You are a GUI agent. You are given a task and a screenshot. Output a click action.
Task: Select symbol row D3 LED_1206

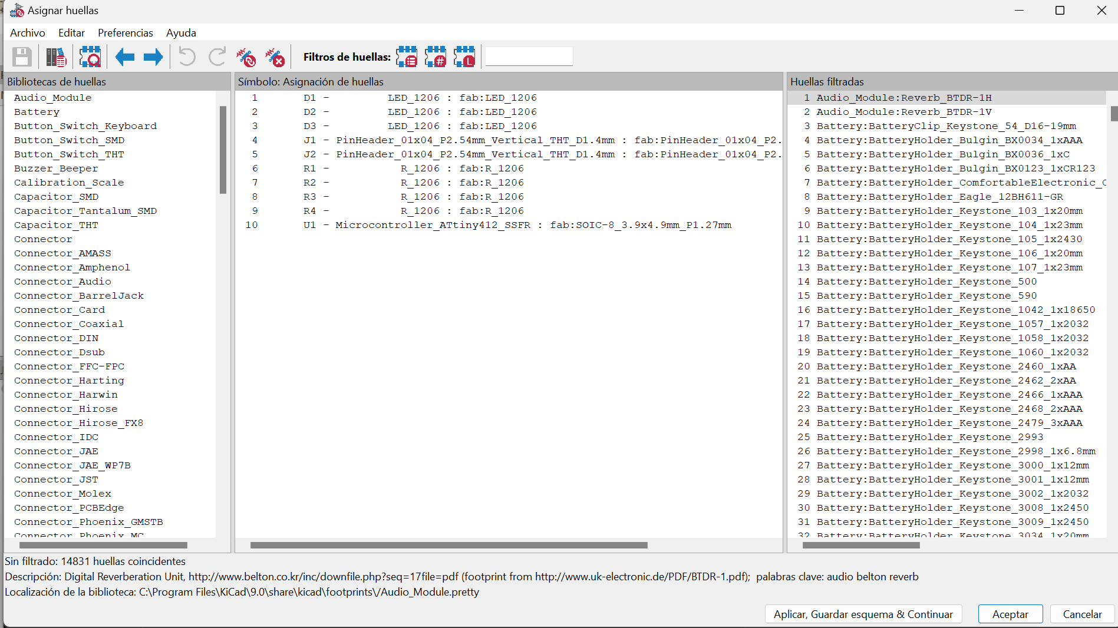tap(509, 126)
